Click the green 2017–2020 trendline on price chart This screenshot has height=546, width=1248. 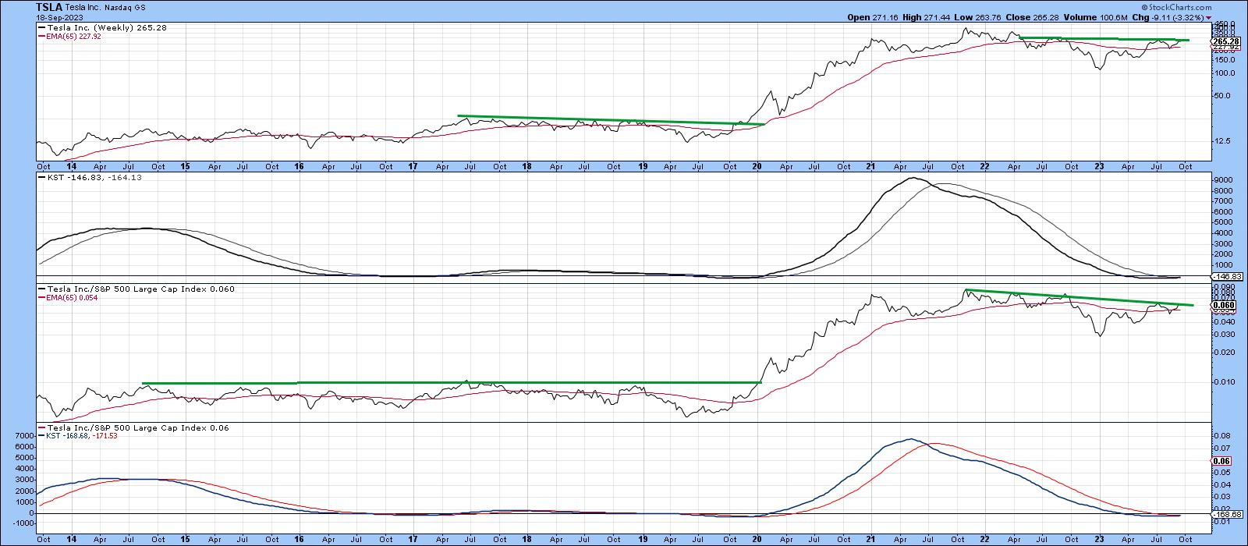[x=608, y=120]
